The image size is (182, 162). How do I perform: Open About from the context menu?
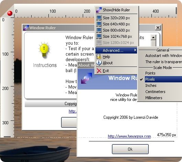click(x=116, y=63)
